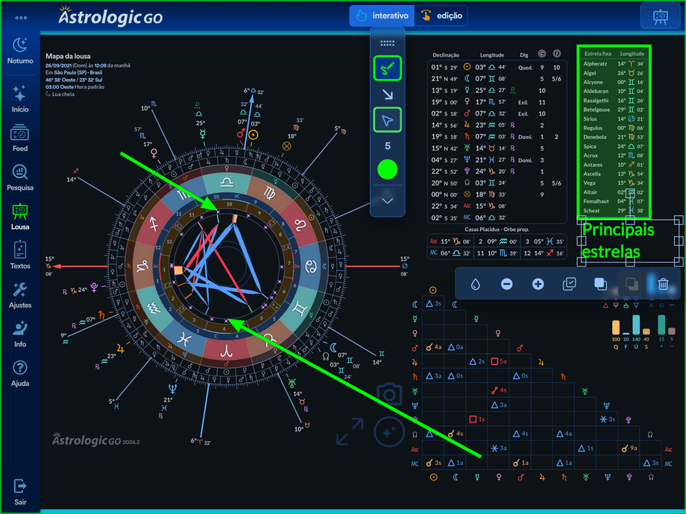
Task: Open the Textos section
Action: (x=20, y=256)
